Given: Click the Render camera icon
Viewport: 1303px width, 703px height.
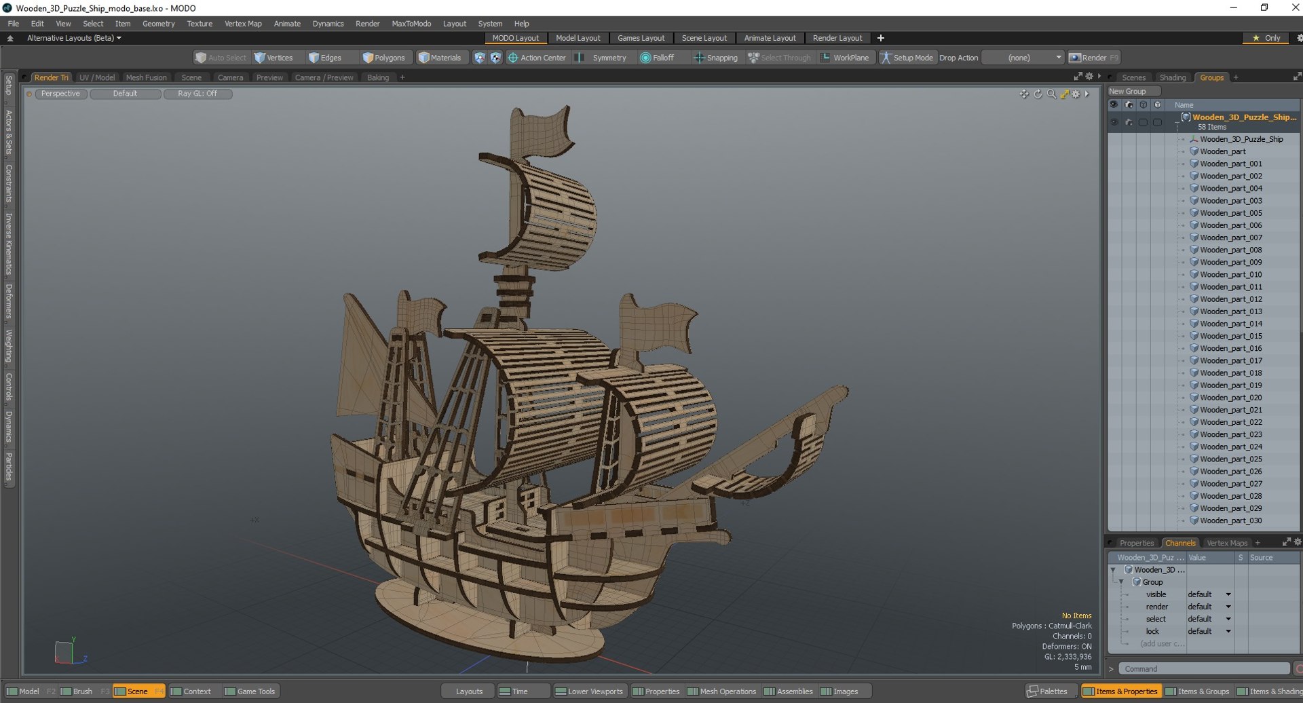Looking at the screenshot, I should 1074,58.
